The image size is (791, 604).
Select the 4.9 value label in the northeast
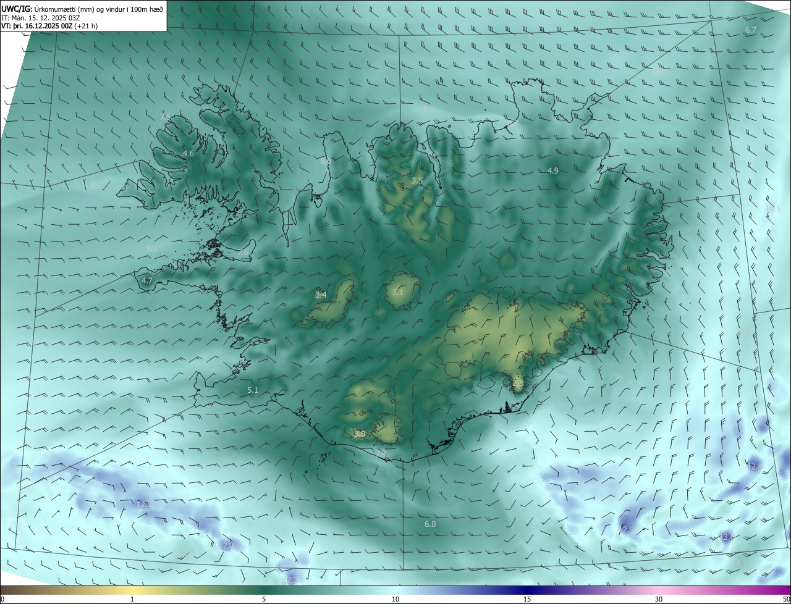point(553,170)
